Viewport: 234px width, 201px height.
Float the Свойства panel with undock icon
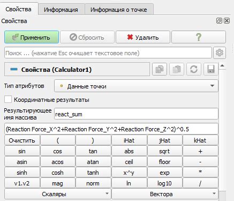click(219, 21)
